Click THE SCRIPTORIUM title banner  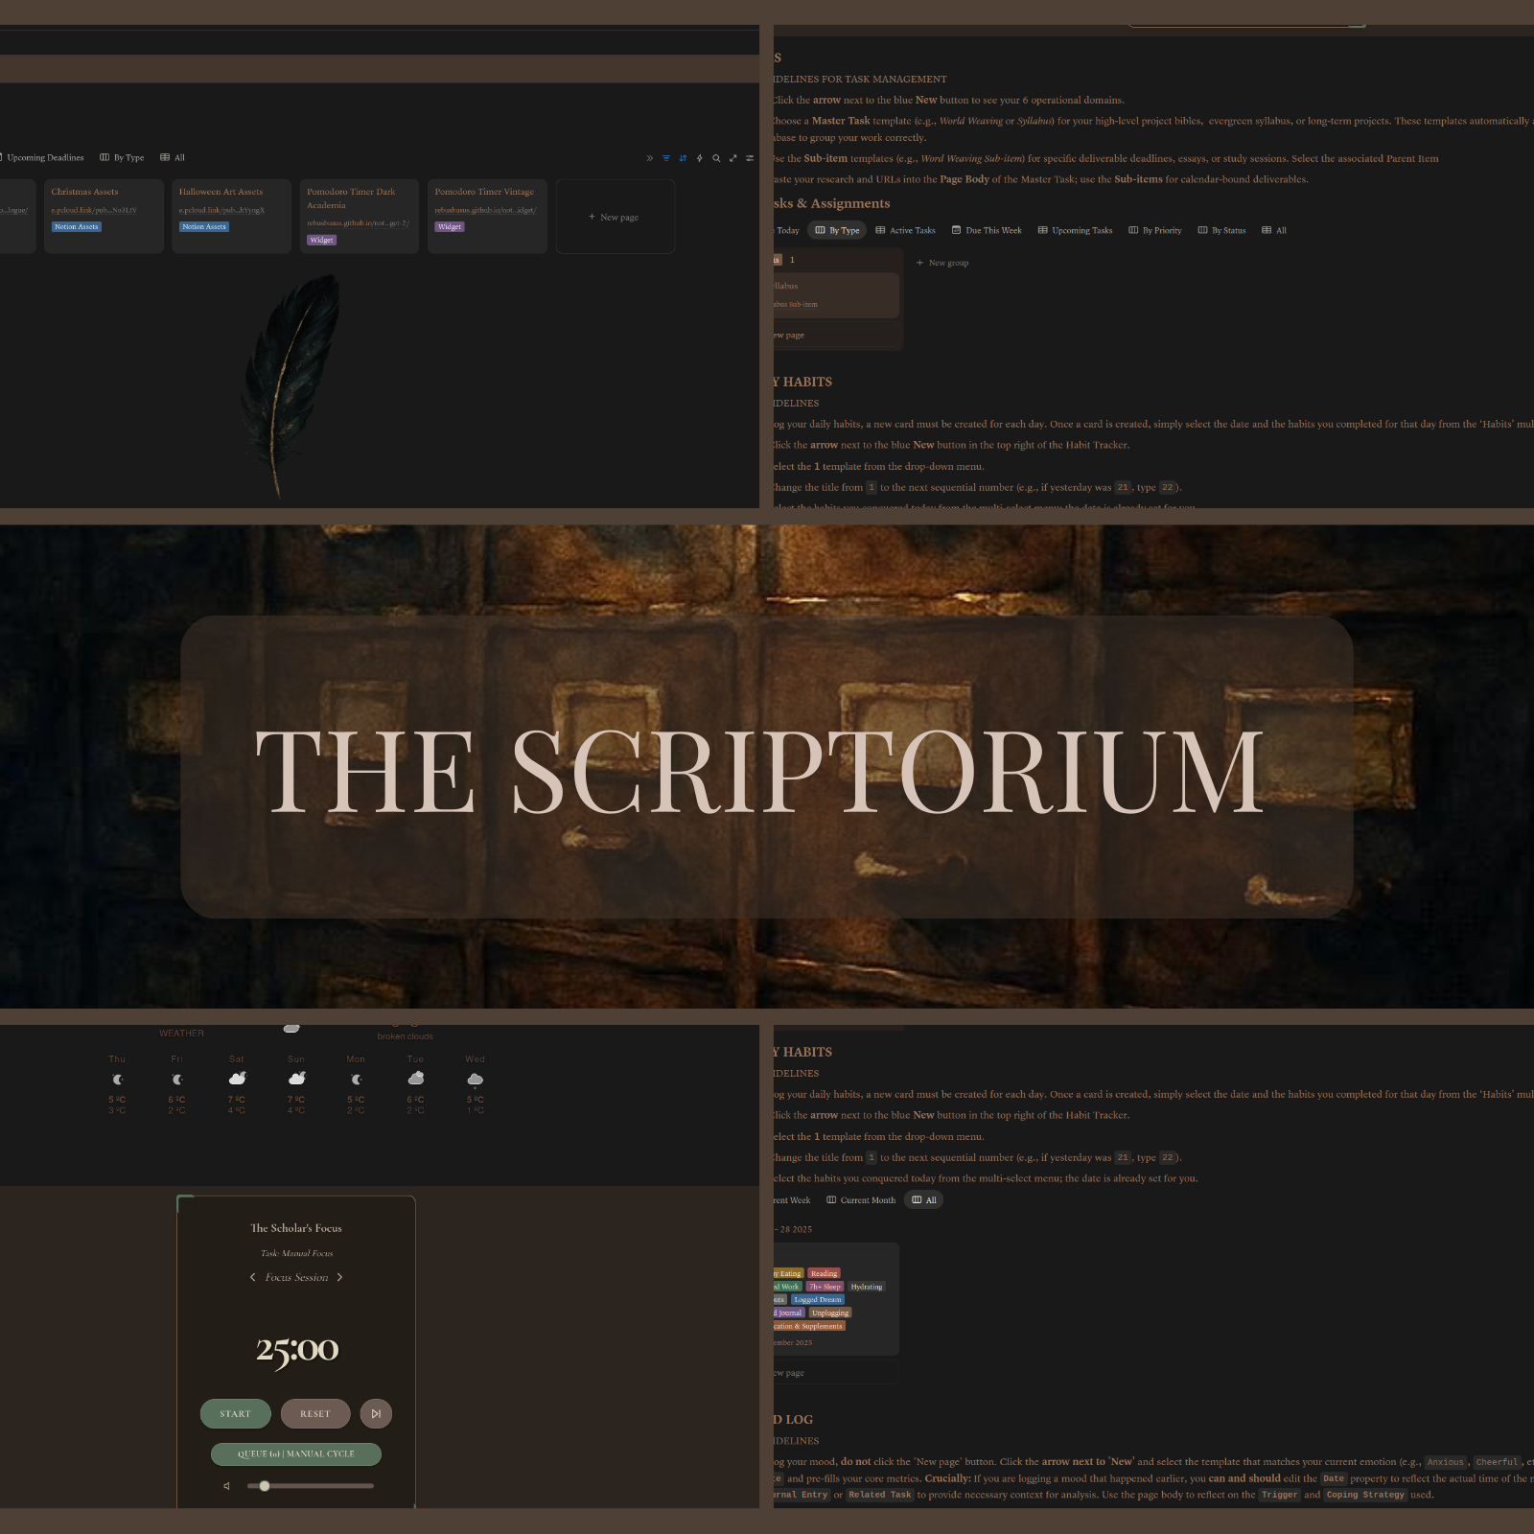(767, 767)
